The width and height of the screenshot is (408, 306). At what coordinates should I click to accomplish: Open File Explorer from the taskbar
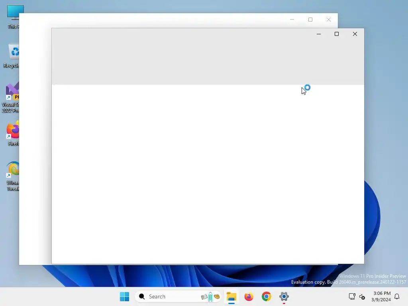coord(231,296)
